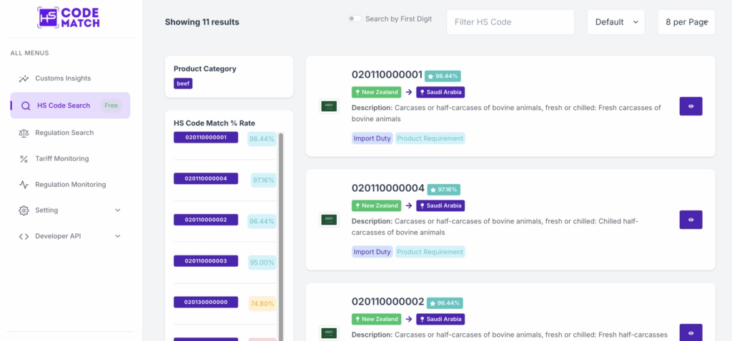The height and width of the screenshot is (341, 732).
Task: Click the Saudi Arabia flag for 020110000001
Action: [x=329, y=106]
